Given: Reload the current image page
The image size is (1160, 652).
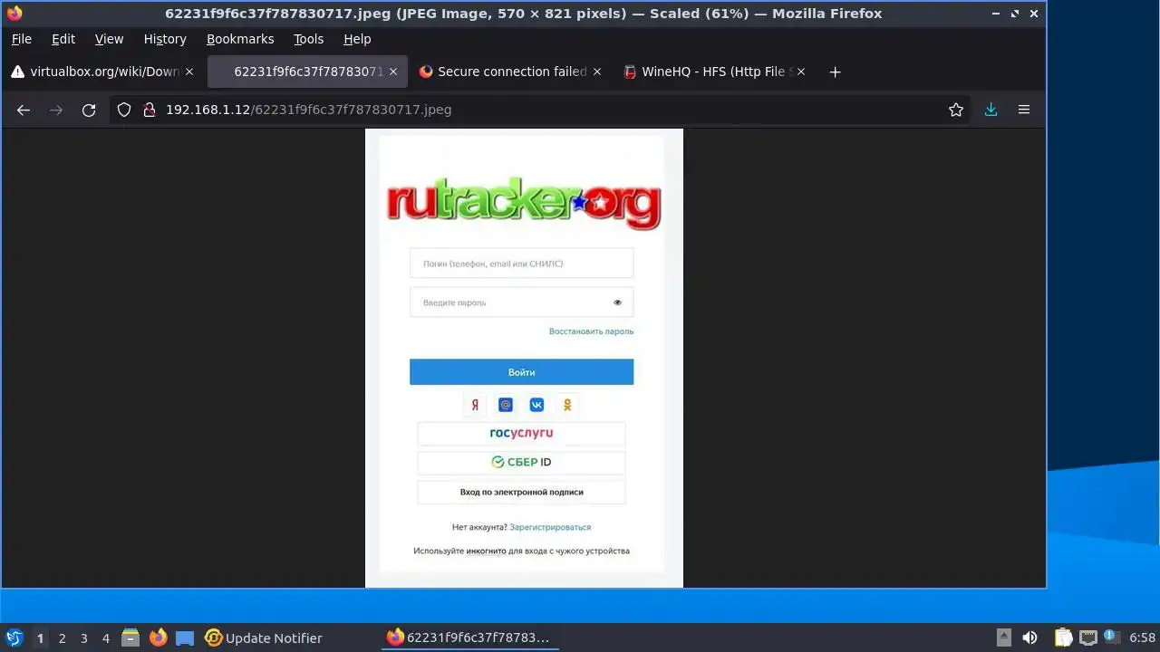Looking at the screenshot, I should (x=89, y=110).
